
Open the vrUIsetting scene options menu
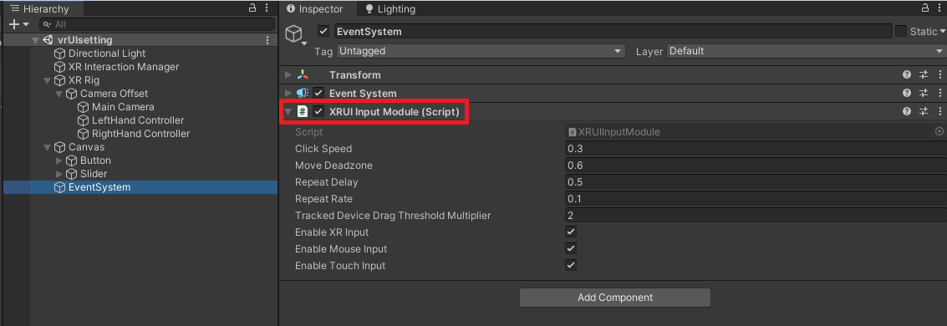[x=267, y=40]
